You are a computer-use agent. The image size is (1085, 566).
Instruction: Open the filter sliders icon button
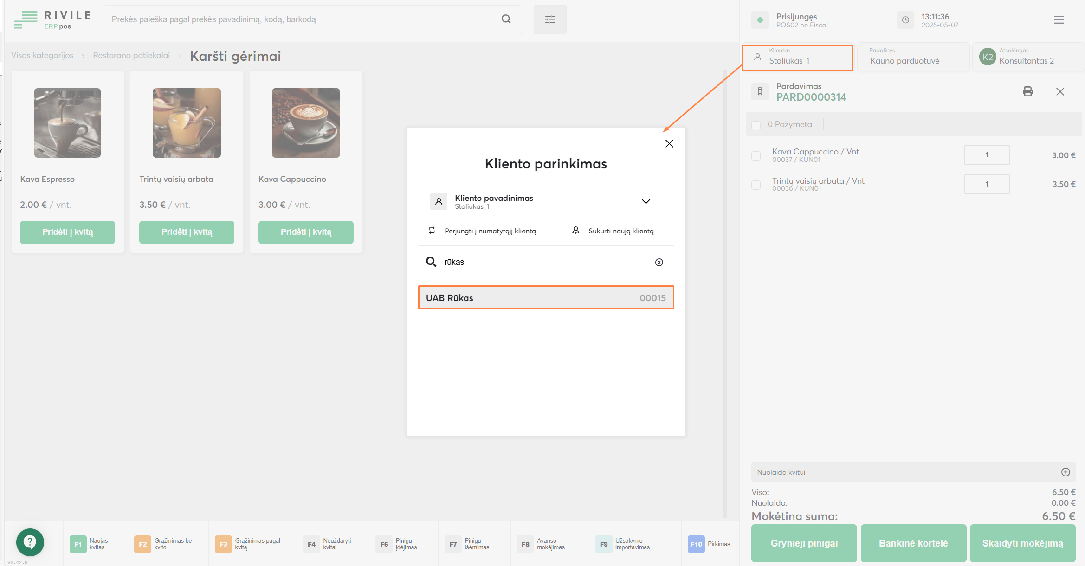point(550,19)
